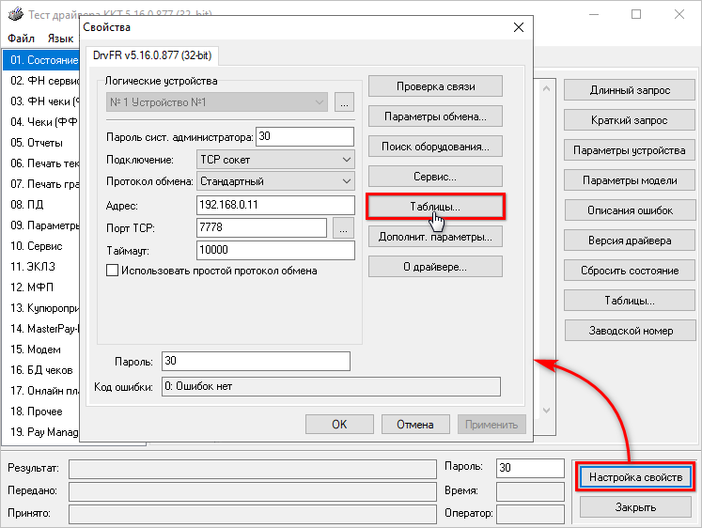Select the DrvFR v5.16.0.877 tab

coord(151,55)
